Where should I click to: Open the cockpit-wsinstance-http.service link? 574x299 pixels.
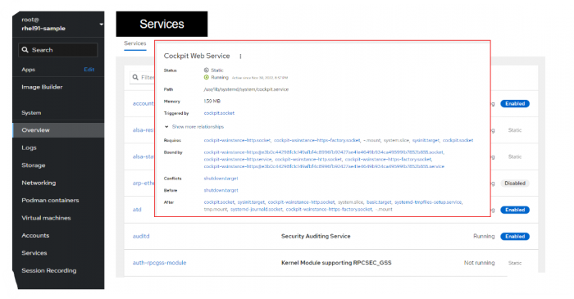click(238, 160)
